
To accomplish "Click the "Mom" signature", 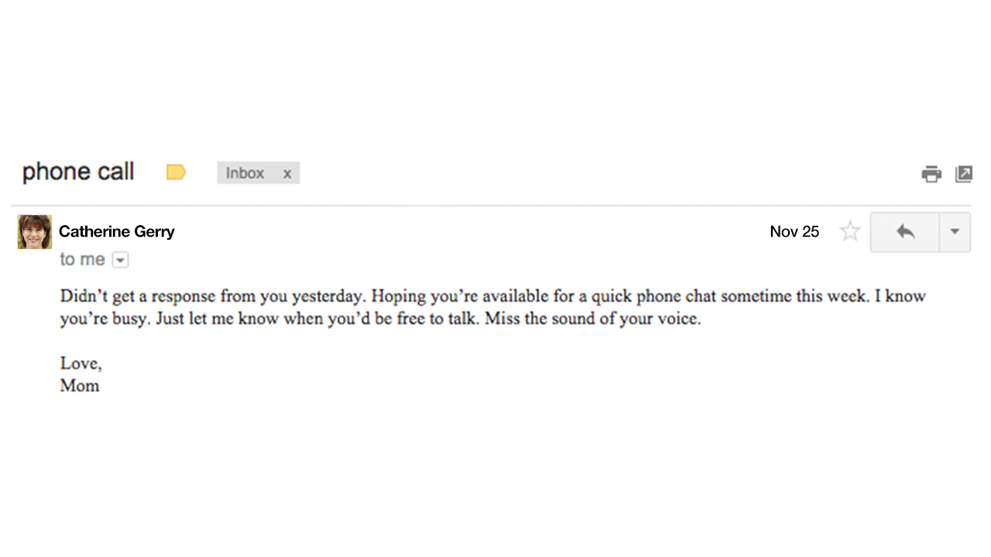I will (80, 386).
